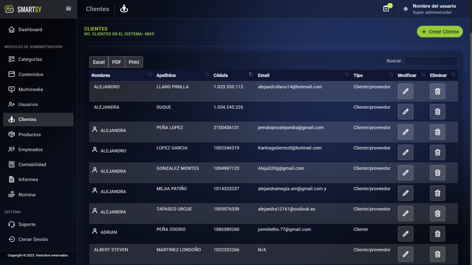This screenshot has height=265, width=472.
Task: Click the edit pencil for ALEJANDRO LLANO PINILLA
Action: [405, 91]
